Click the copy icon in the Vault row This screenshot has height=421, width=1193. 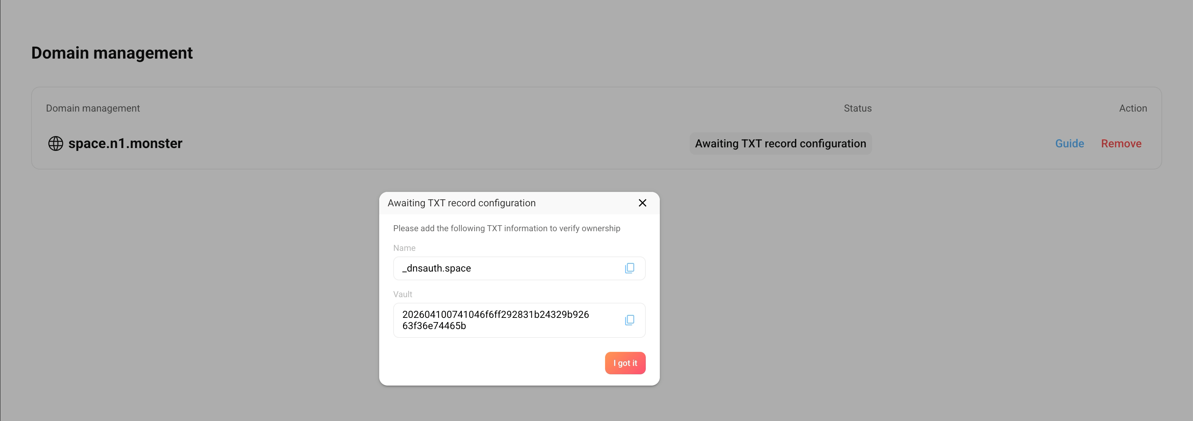pyautogui.click(x=629, y=320)
